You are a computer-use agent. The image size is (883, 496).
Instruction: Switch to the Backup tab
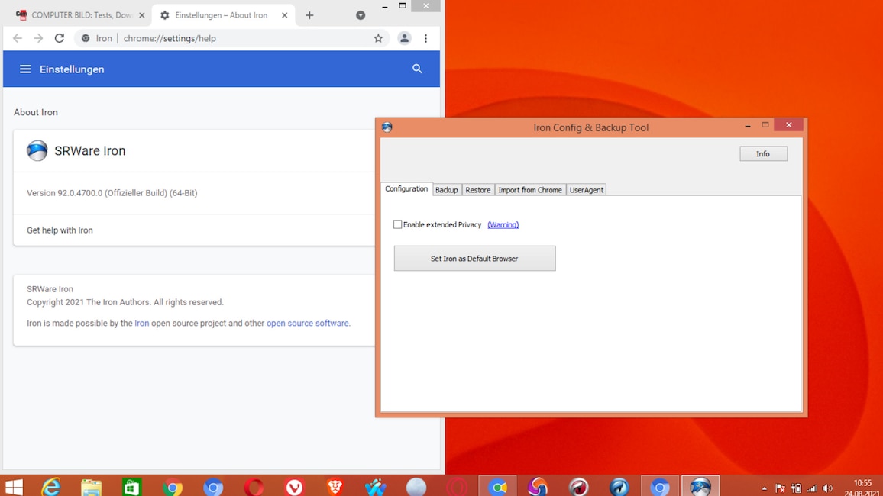pos(447,190)
